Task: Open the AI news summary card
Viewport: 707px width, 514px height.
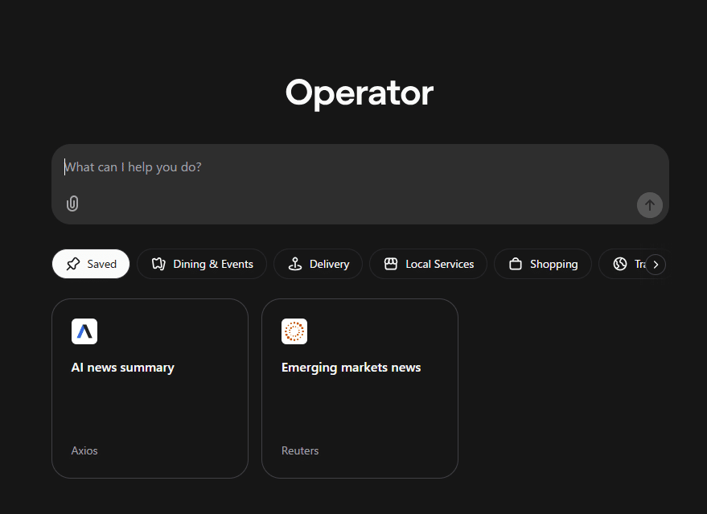Action: pyautogui.click(x=150, y=389)
